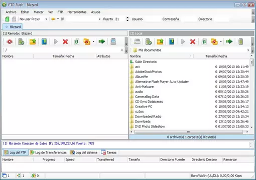The height and width of the screenshot is (180, 256).
Task: Click the yellow key login-type icon
Action: (53, 19)
